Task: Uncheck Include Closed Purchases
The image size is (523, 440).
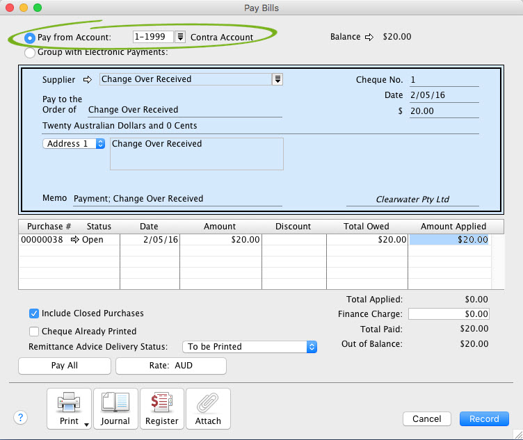Action: pos(34,313)
